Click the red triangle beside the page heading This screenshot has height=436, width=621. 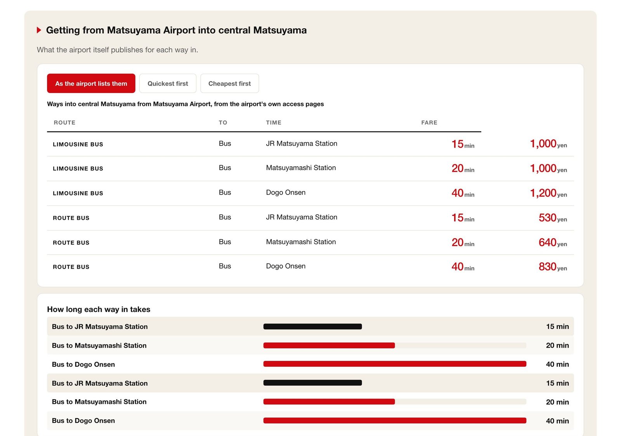tap(39, 30)
